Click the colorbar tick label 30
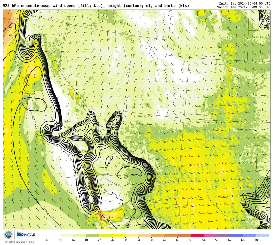 pyautogui.click(x=125, y=240)
